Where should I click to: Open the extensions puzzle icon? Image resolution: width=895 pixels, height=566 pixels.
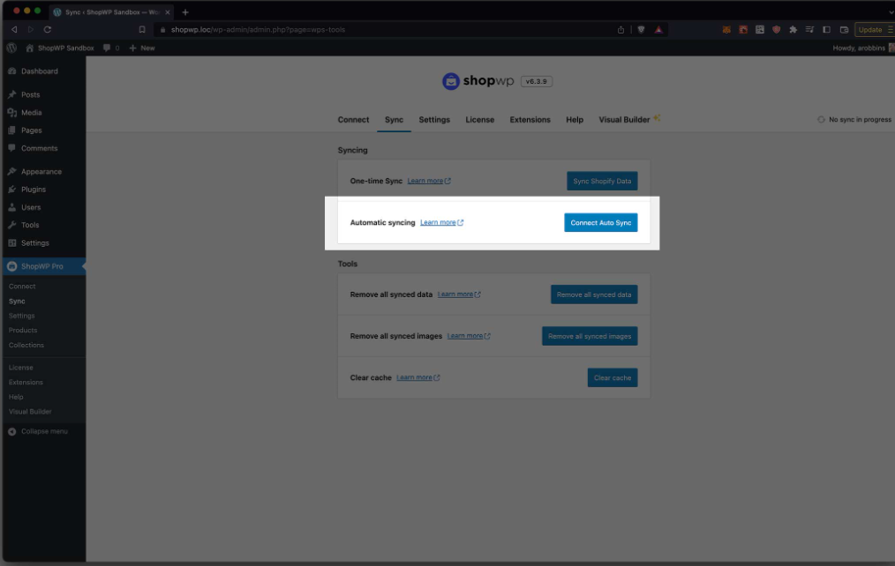click(793, 30)
